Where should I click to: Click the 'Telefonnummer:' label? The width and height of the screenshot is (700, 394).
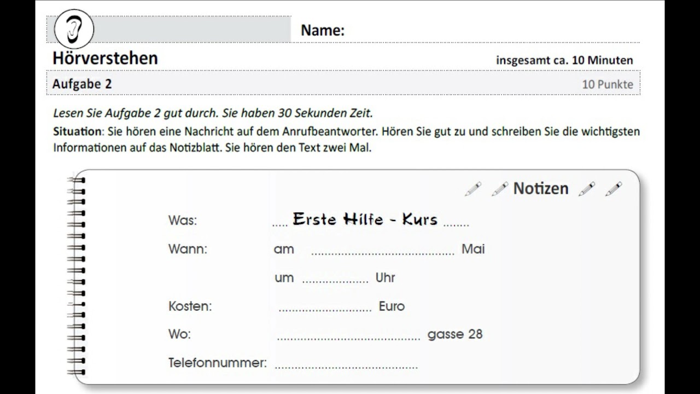(218, 362)
